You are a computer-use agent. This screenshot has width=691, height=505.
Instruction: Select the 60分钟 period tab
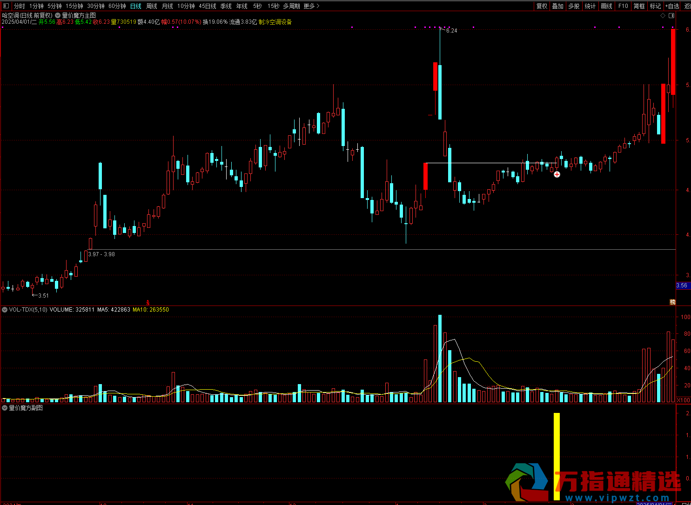[117, 6]
